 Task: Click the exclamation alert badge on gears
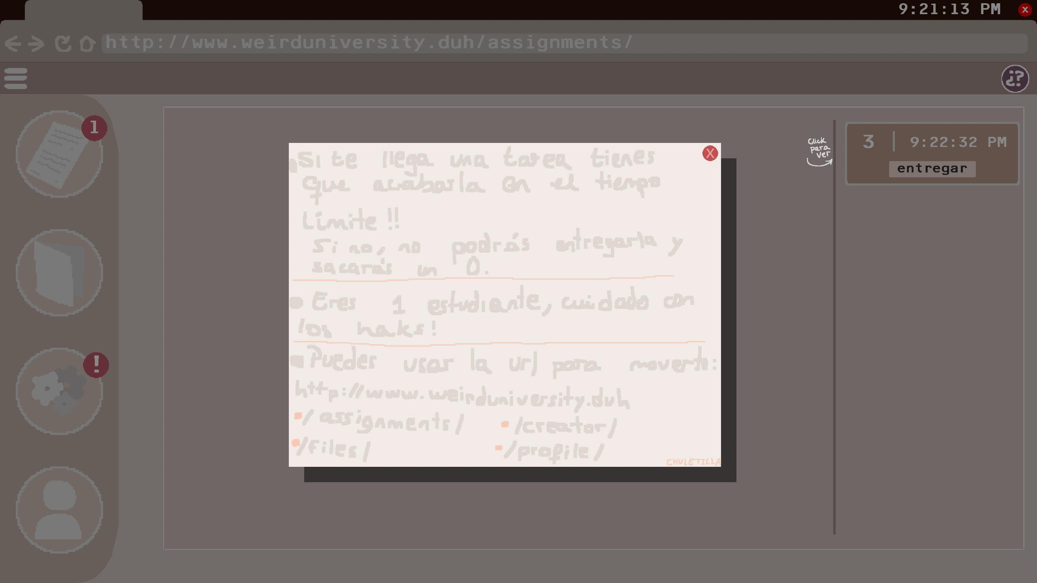pyautogui.click(x=96, y=365)
